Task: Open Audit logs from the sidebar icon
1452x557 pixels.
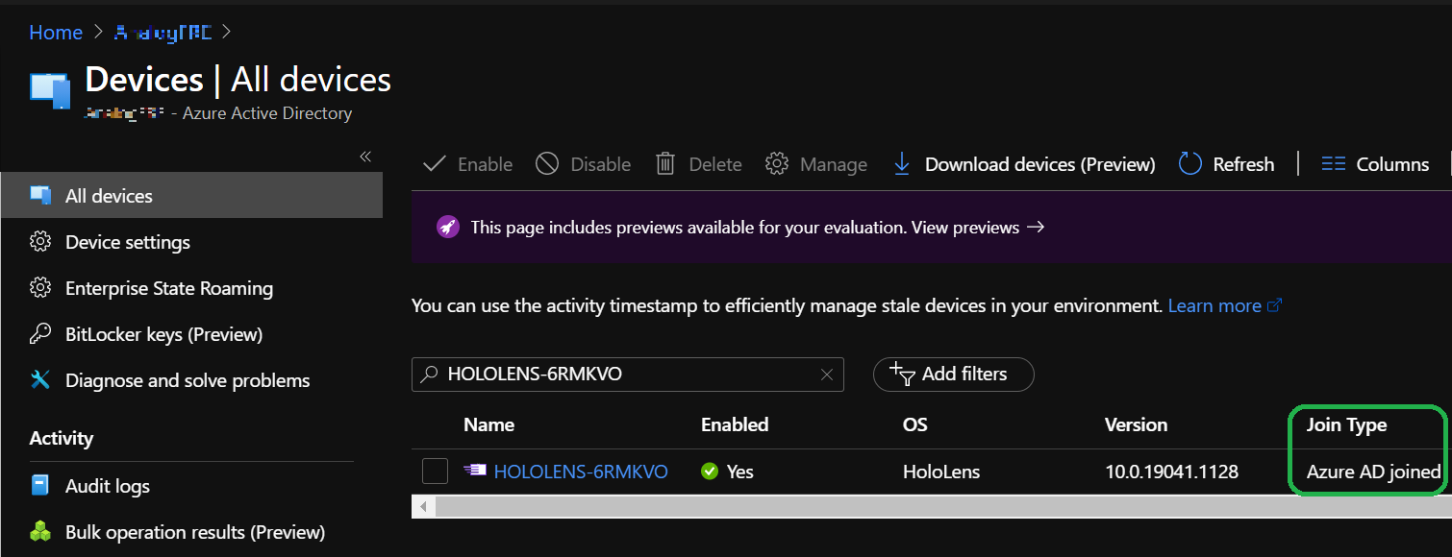Action: coord(39,486)
